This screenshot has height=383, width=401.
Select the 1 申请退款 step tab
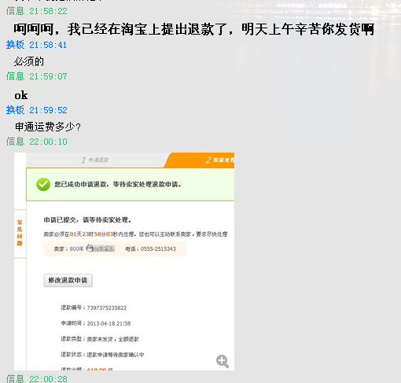pyautogui.click(x=95, y=160)
